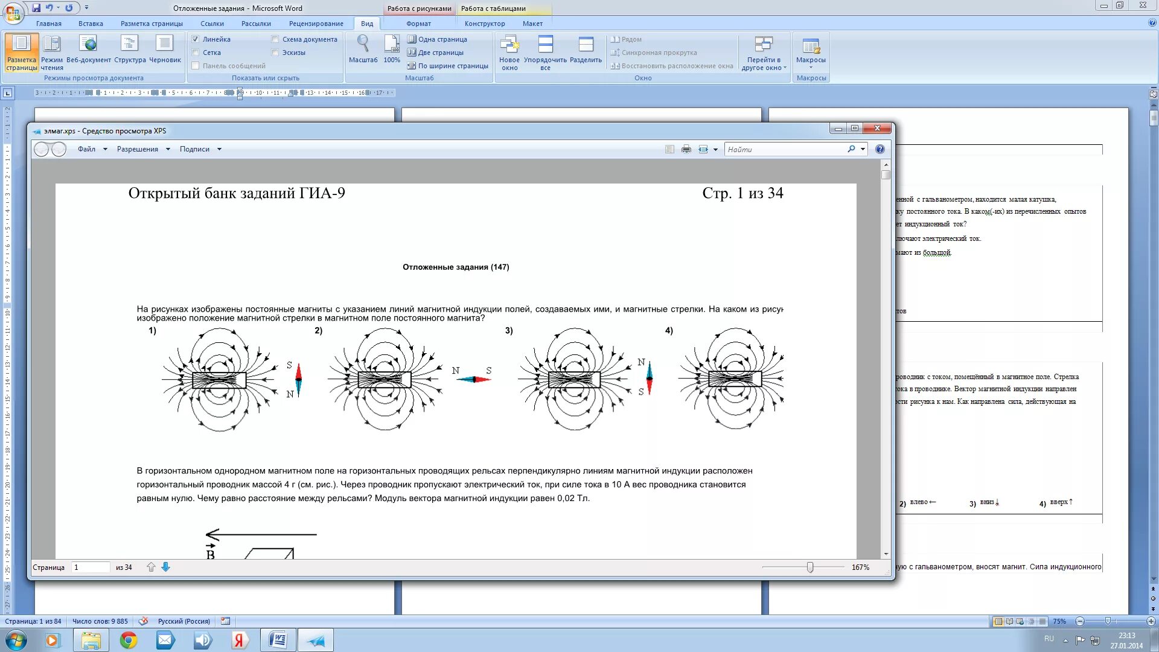The image size is (1159, 652).
Task: Expand the Макросы dropdown arrow
Action: [x=811, y=67]
